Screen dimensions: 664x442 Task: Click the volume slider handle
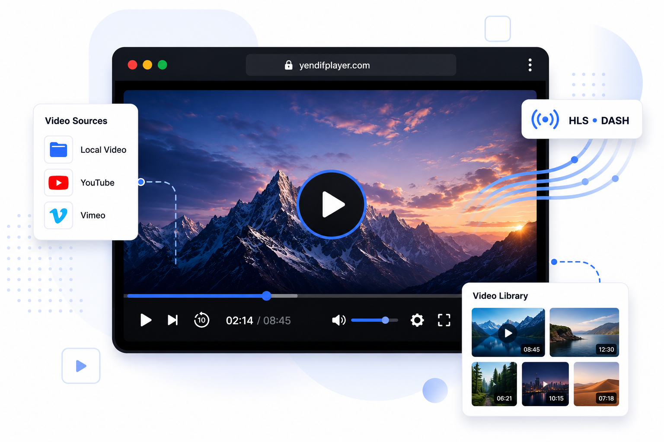(x=385, y=320)
